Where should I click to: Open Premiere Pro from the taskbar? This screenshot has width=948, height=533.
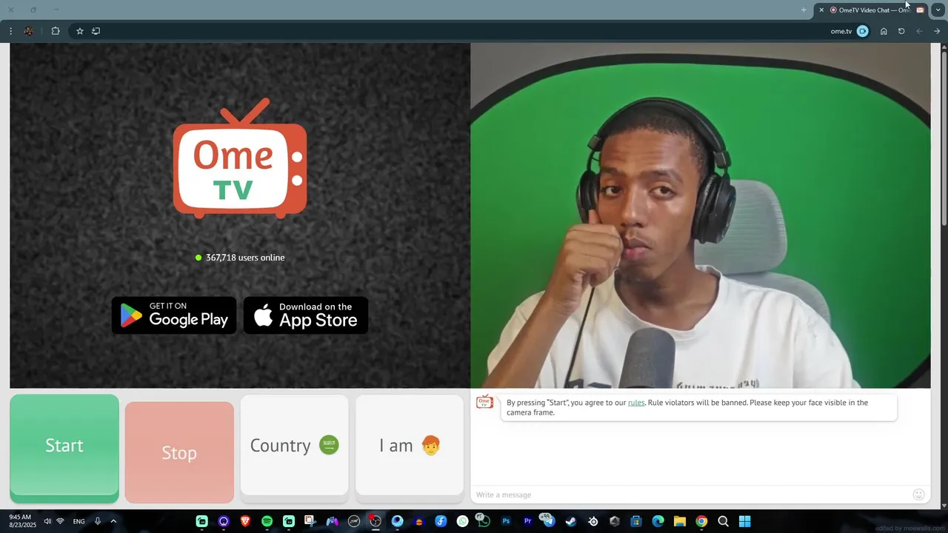[528, 521]
